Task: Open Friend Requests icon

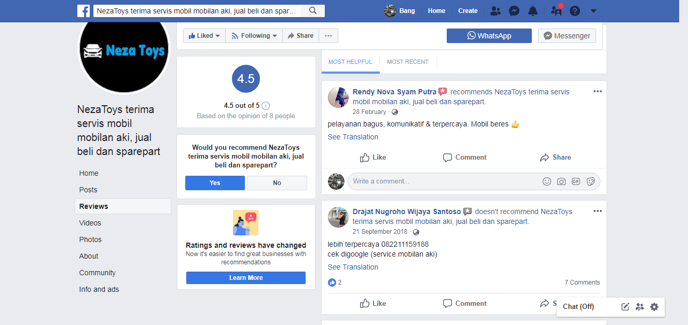Action: 496,11
